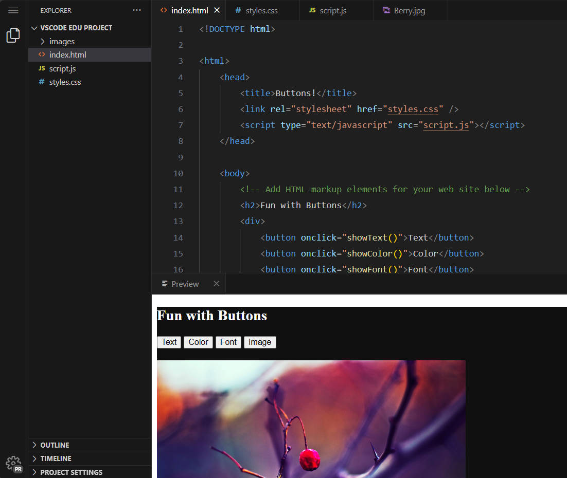This screenshot has width=567, height=478.
Task: Click the preview icon on the Preview tab
Action: coord(164,283)
